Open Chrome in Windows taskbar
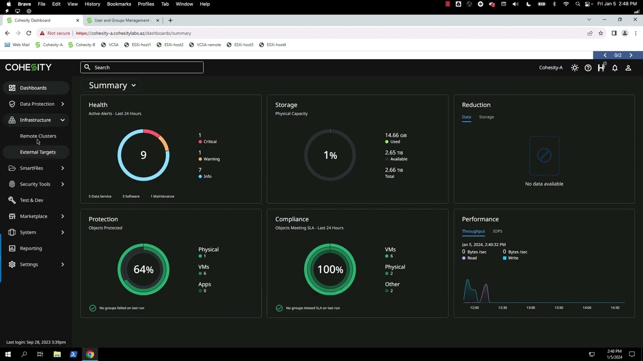 click(90, 354)
